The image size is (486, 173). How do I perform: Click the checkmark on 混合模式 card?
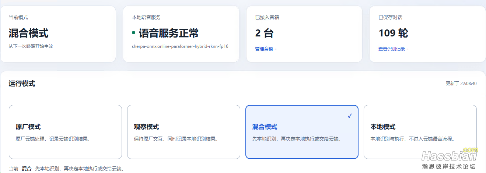(350, 116)
